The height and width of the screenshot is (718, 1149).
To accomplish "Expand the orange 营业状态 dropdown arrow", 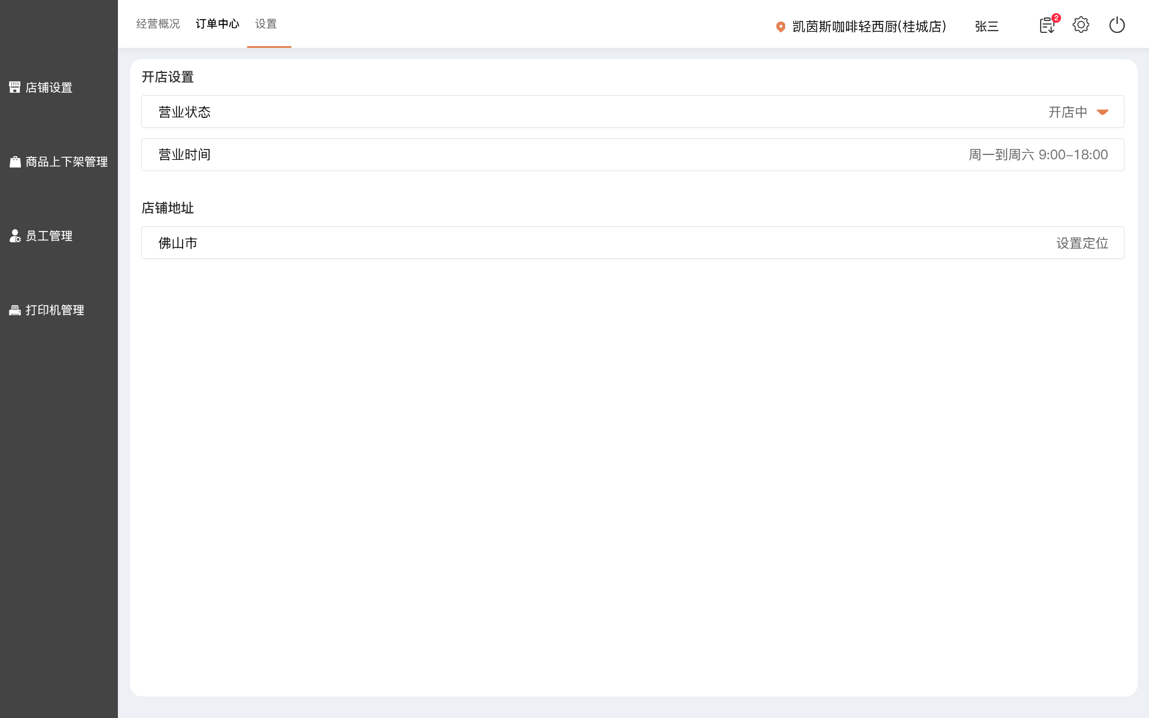I will coord(1102,112).
